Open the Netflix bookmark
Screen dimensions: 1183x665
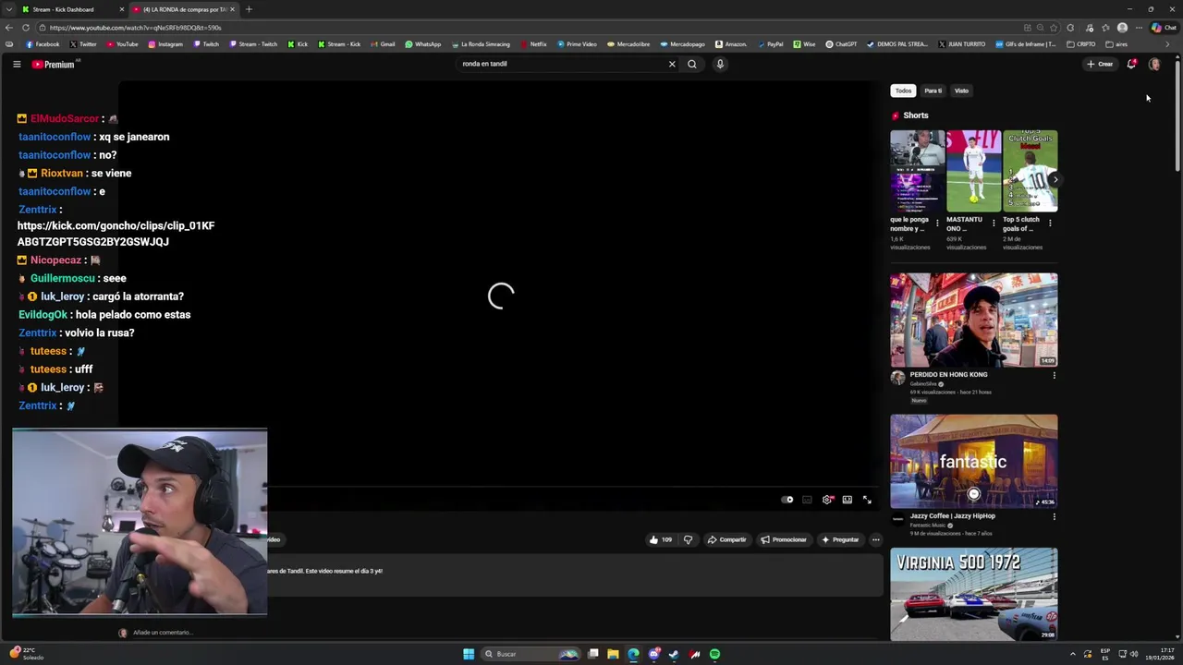(533, 44)
